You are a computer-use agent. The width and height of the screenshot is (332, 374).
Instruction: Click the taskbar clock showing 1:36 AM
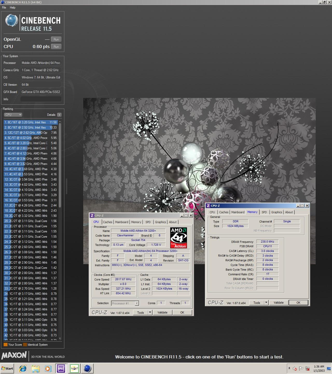click(319, 368)
